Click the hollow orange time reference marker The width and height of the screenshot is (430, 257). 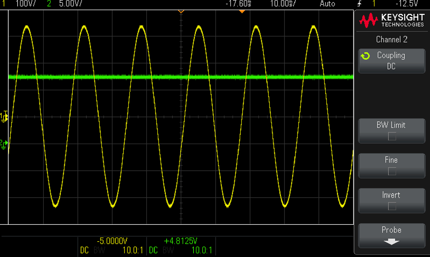pos(181,11)
